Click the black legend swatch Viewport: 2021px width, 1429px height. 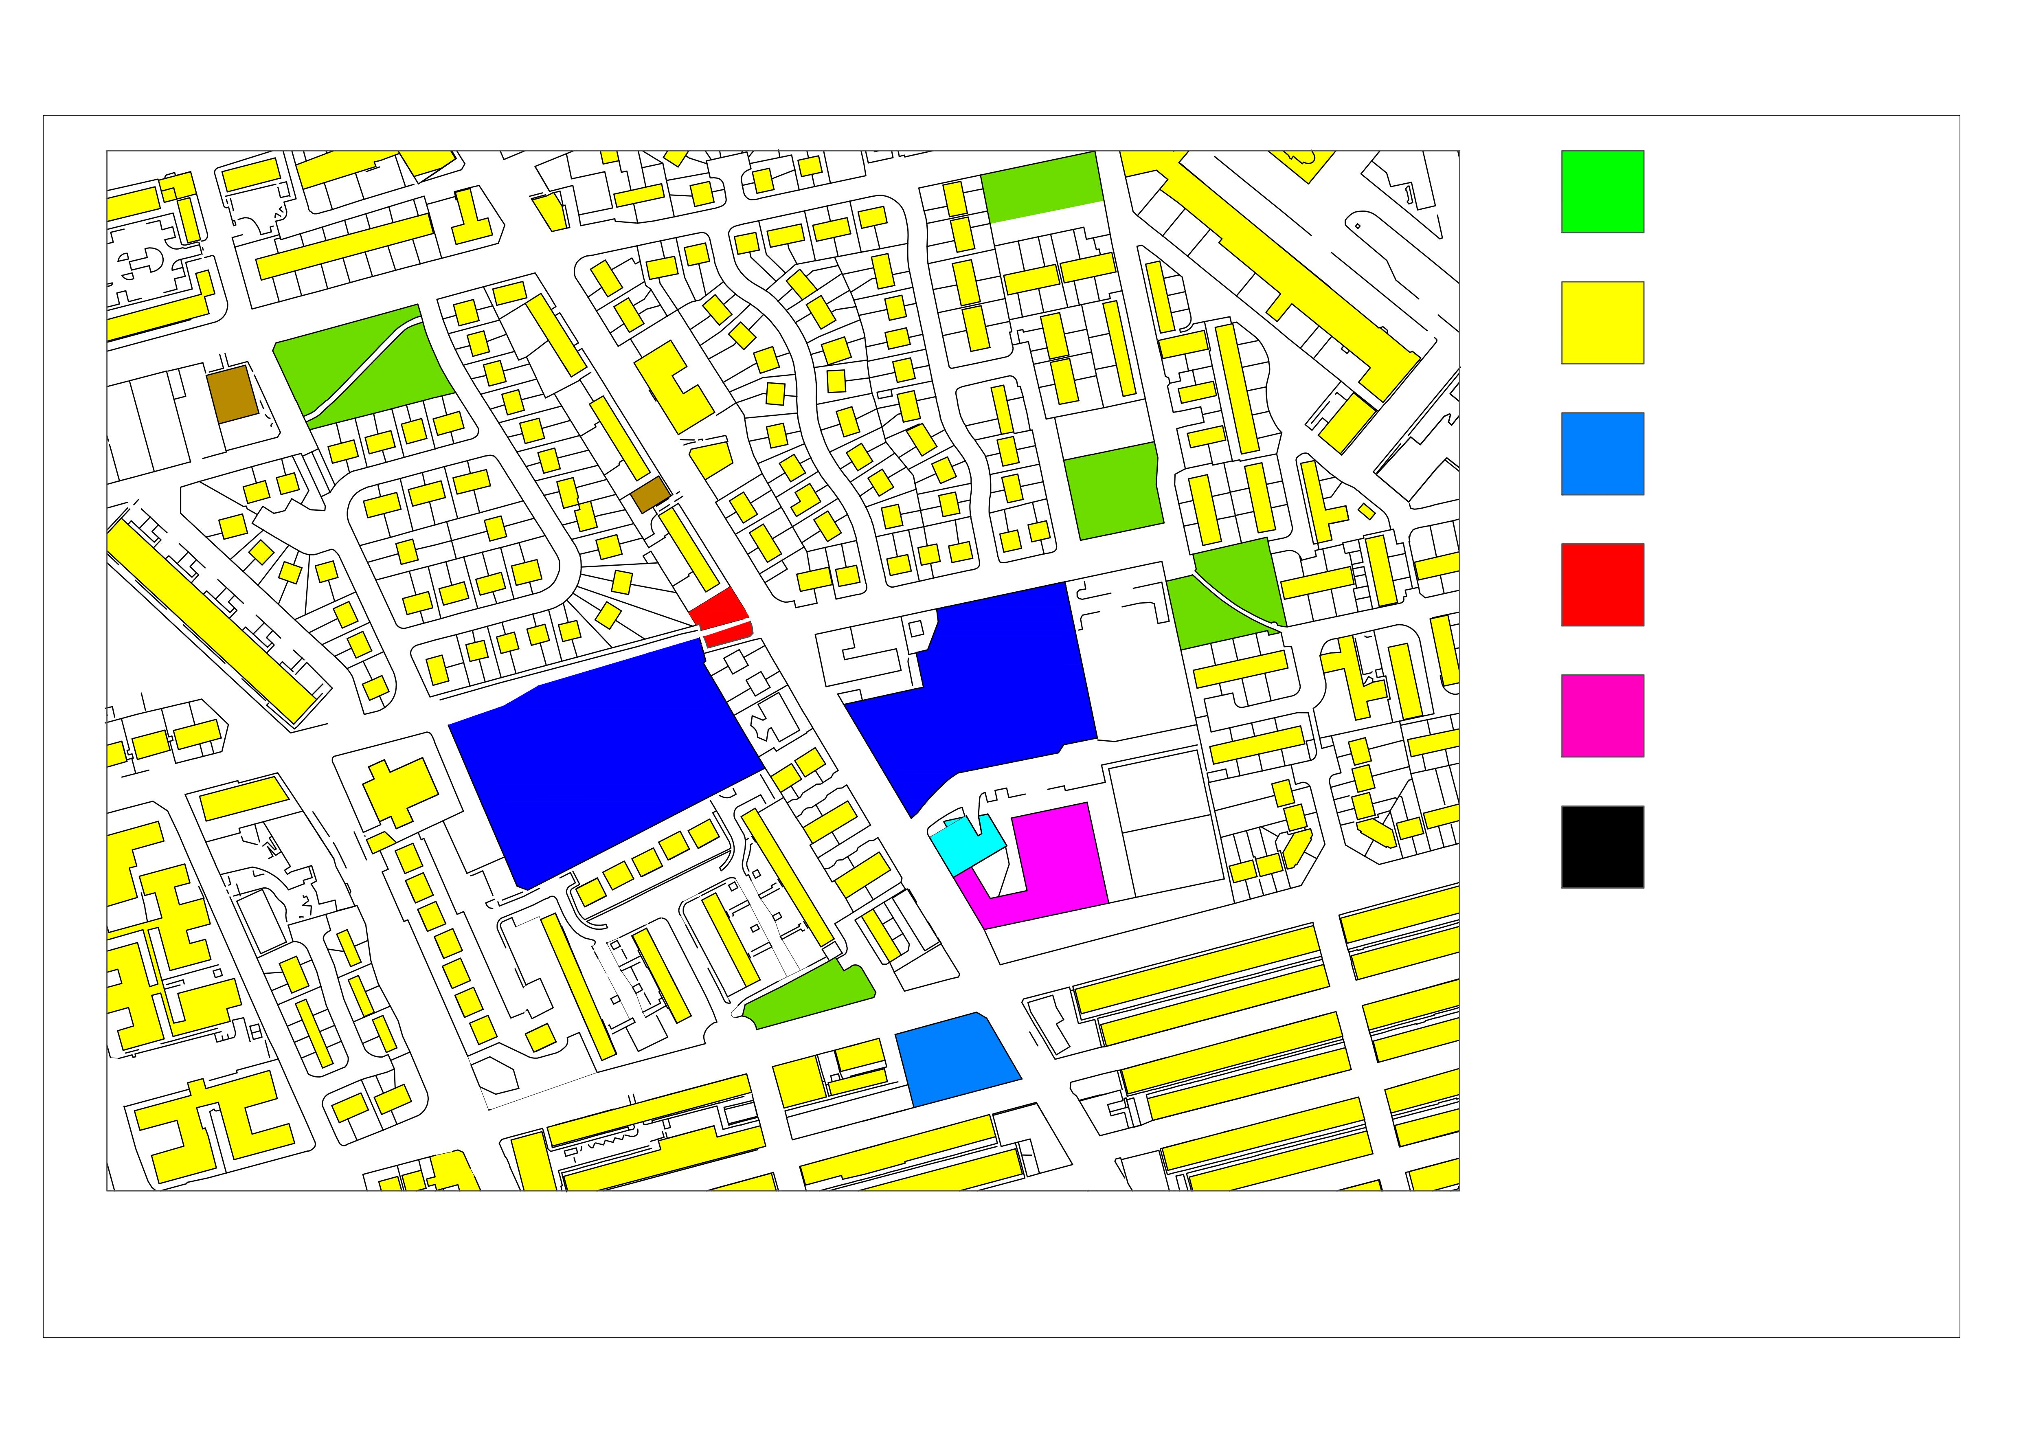coord(1602,848)
